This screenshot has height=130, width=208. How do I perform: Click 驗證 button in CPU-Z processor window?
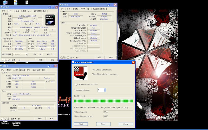pos(41,60)
